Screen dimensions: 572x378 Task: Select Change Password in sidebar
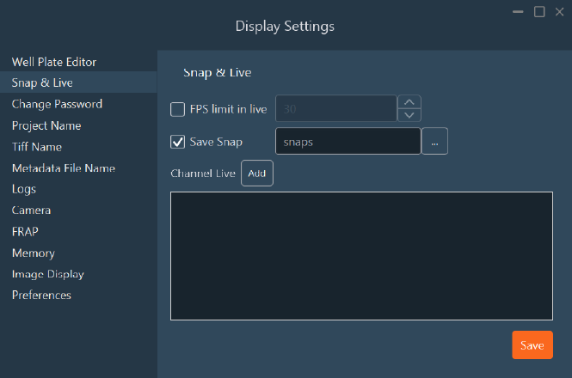(x=57, y=104)
